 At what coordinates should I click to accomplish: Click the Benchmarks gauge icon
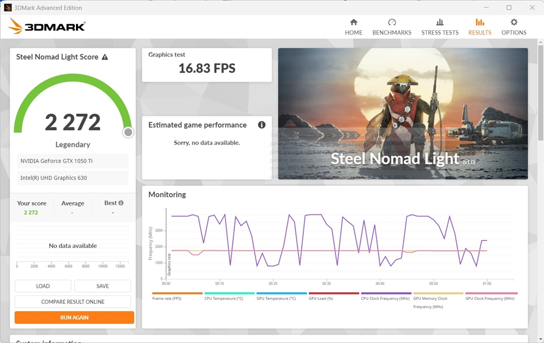[x=392, y=22]
